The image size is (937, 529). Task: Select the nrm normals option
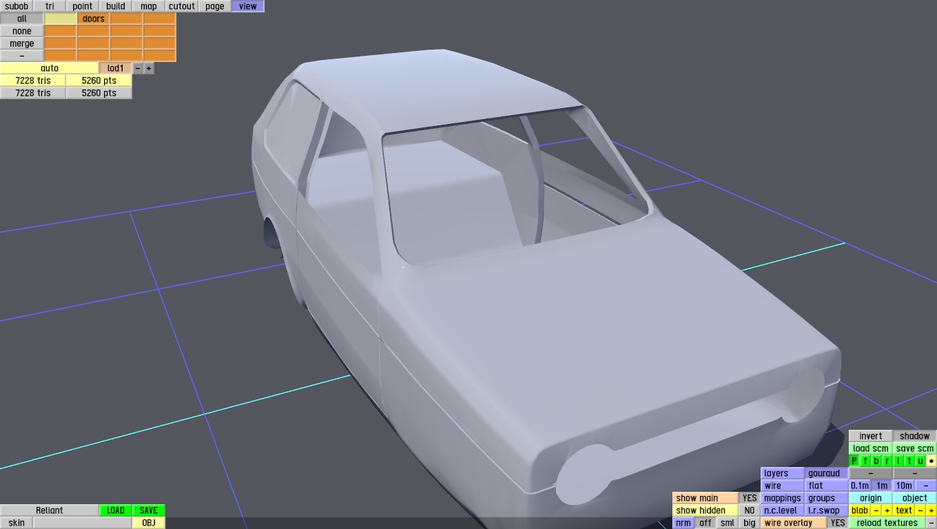point(683,523)
